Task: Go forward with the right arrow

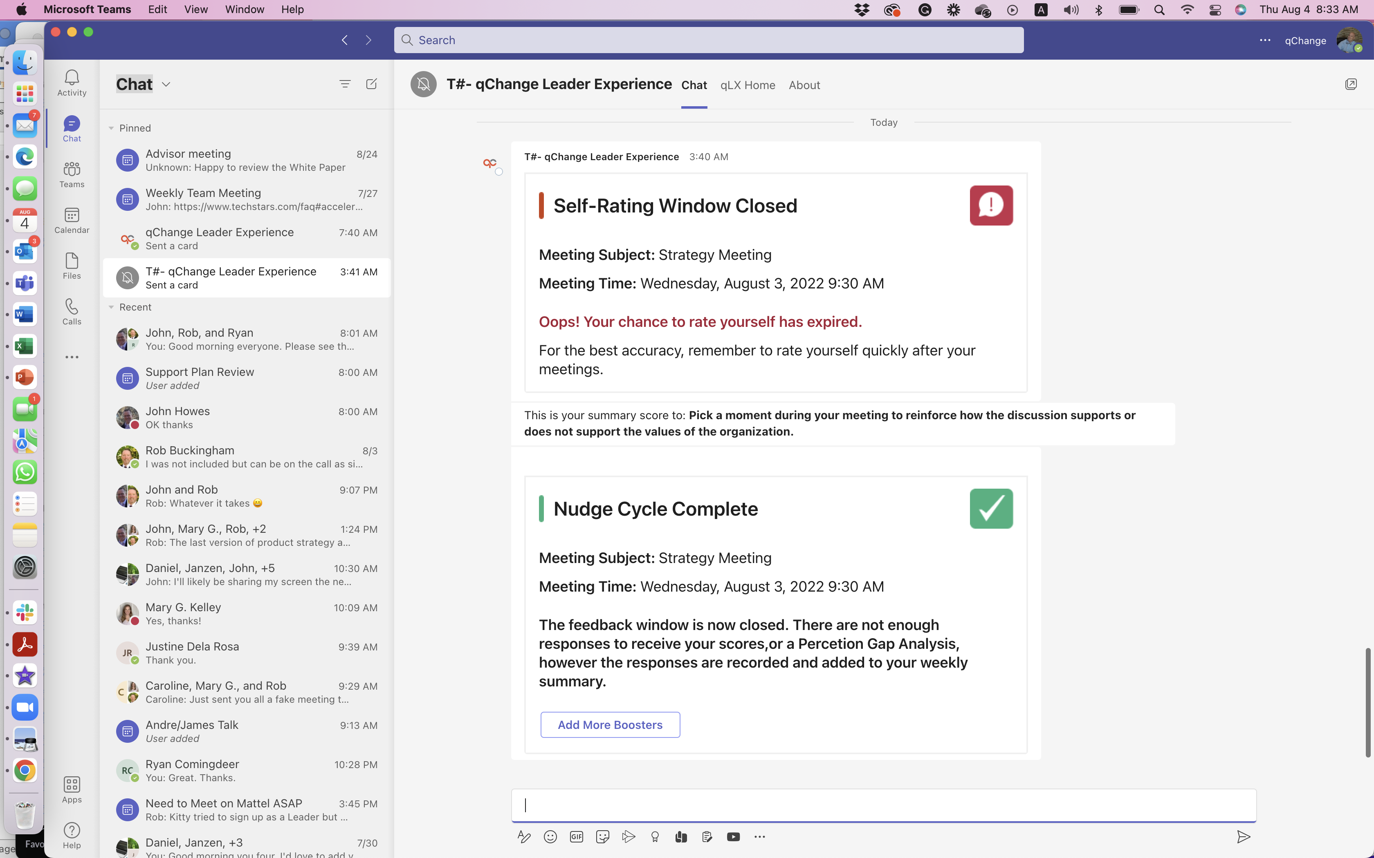Action: click(x=368, y=40)
